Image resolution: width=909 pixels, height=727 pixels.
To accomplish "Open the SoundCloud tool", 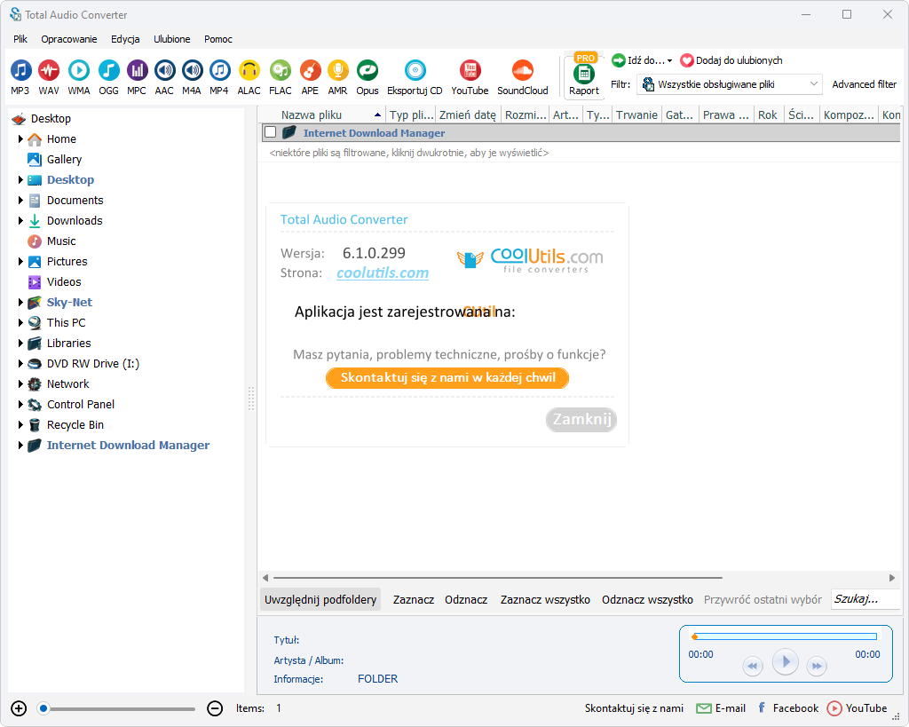I will (x=523, y=77).
